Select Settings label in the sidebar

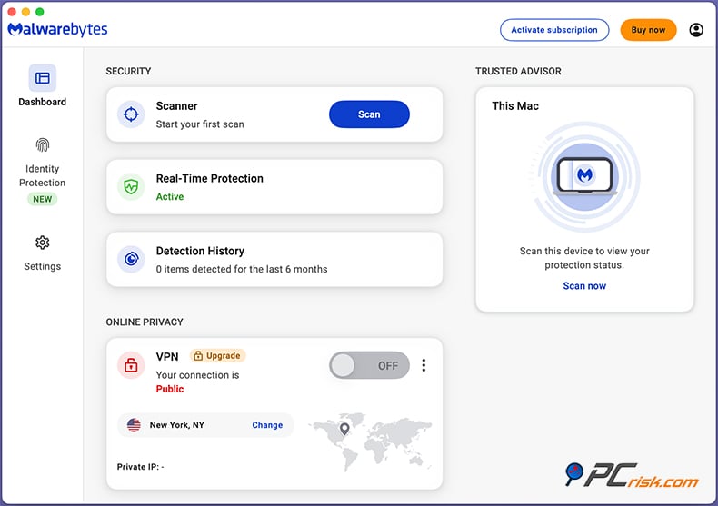click(x=42, y=266)
